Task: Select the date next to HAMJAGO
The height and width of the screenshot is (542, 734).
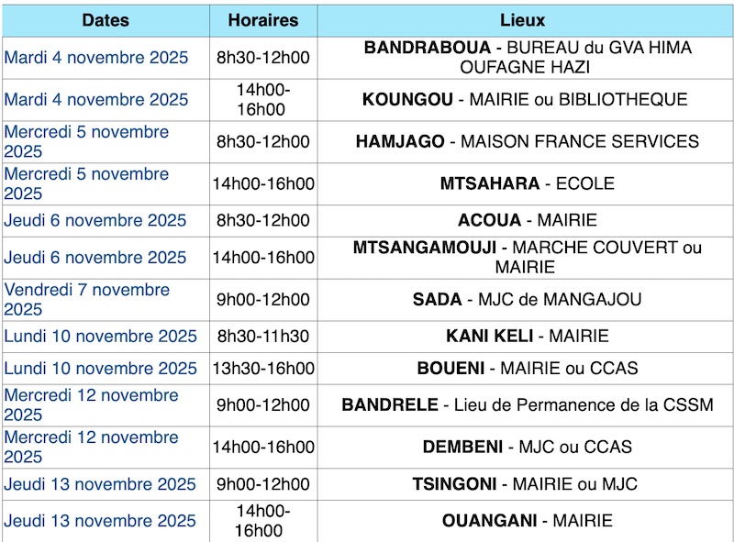Action: pos(87,141)
